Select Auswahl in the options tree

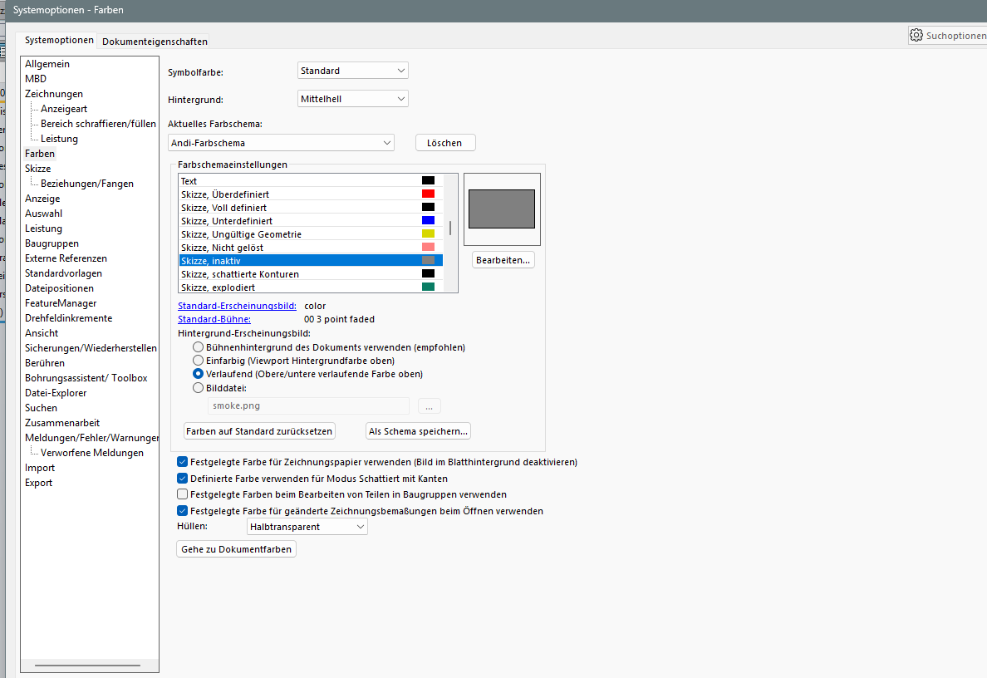[43, 214]
